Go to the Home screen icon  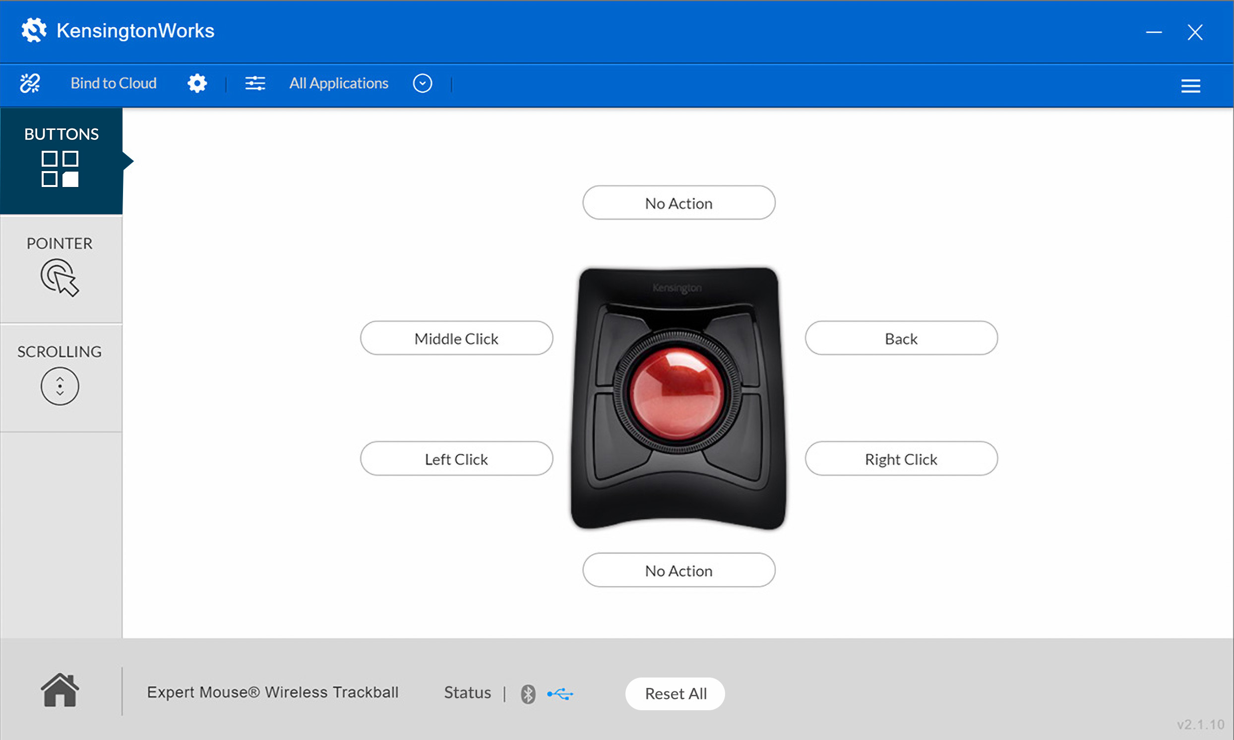click(60, 690)
